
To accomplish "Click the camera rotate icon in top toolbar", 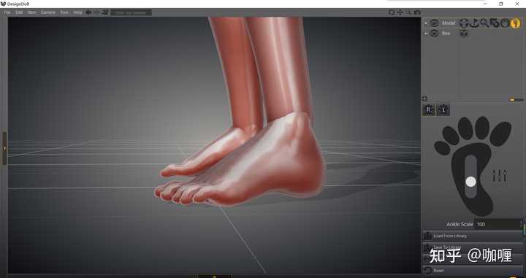I will click(392, 12).
